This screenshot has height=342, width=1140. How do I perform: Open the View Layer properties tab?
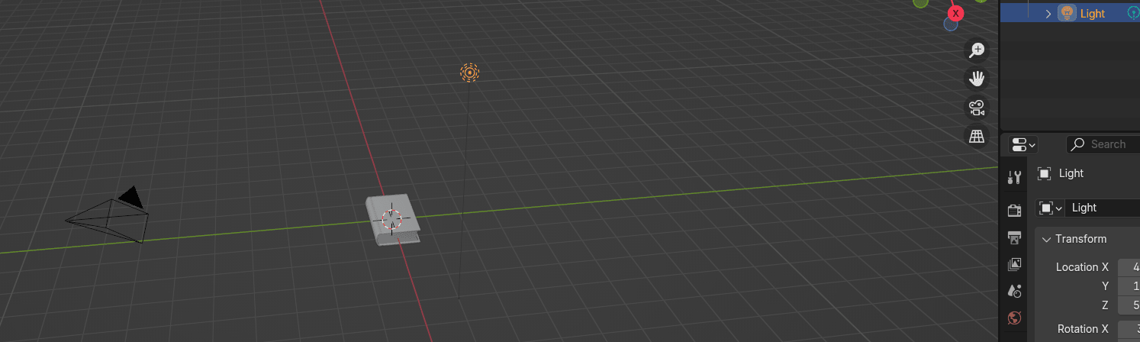pyautogui.click(x=1014, y=265)
